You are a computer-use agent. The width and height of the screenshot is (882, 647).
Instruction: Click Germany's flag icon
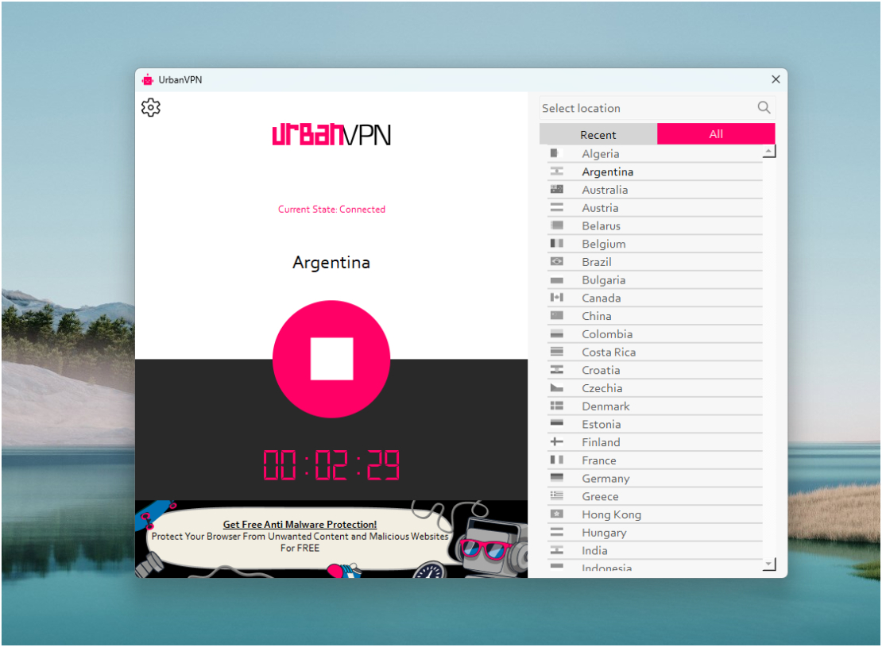556,478
